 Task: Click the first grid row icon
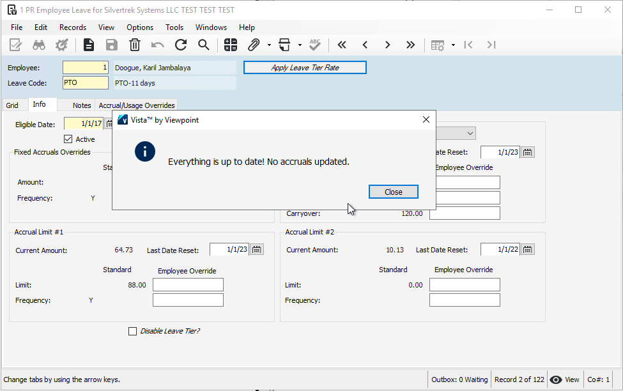pos(468,45)
